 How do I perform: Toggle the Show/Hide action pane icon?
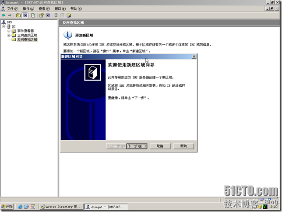click(x=48, y=15)
